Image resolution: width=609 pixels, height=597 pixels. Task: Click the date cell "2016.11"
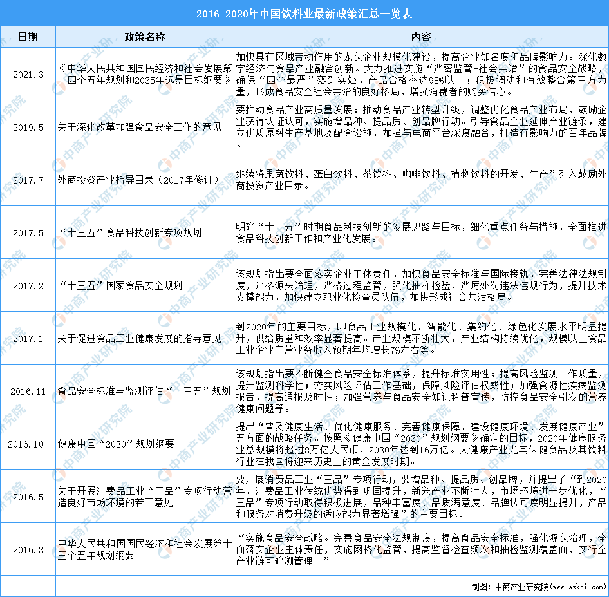click(x=28, y=392)
